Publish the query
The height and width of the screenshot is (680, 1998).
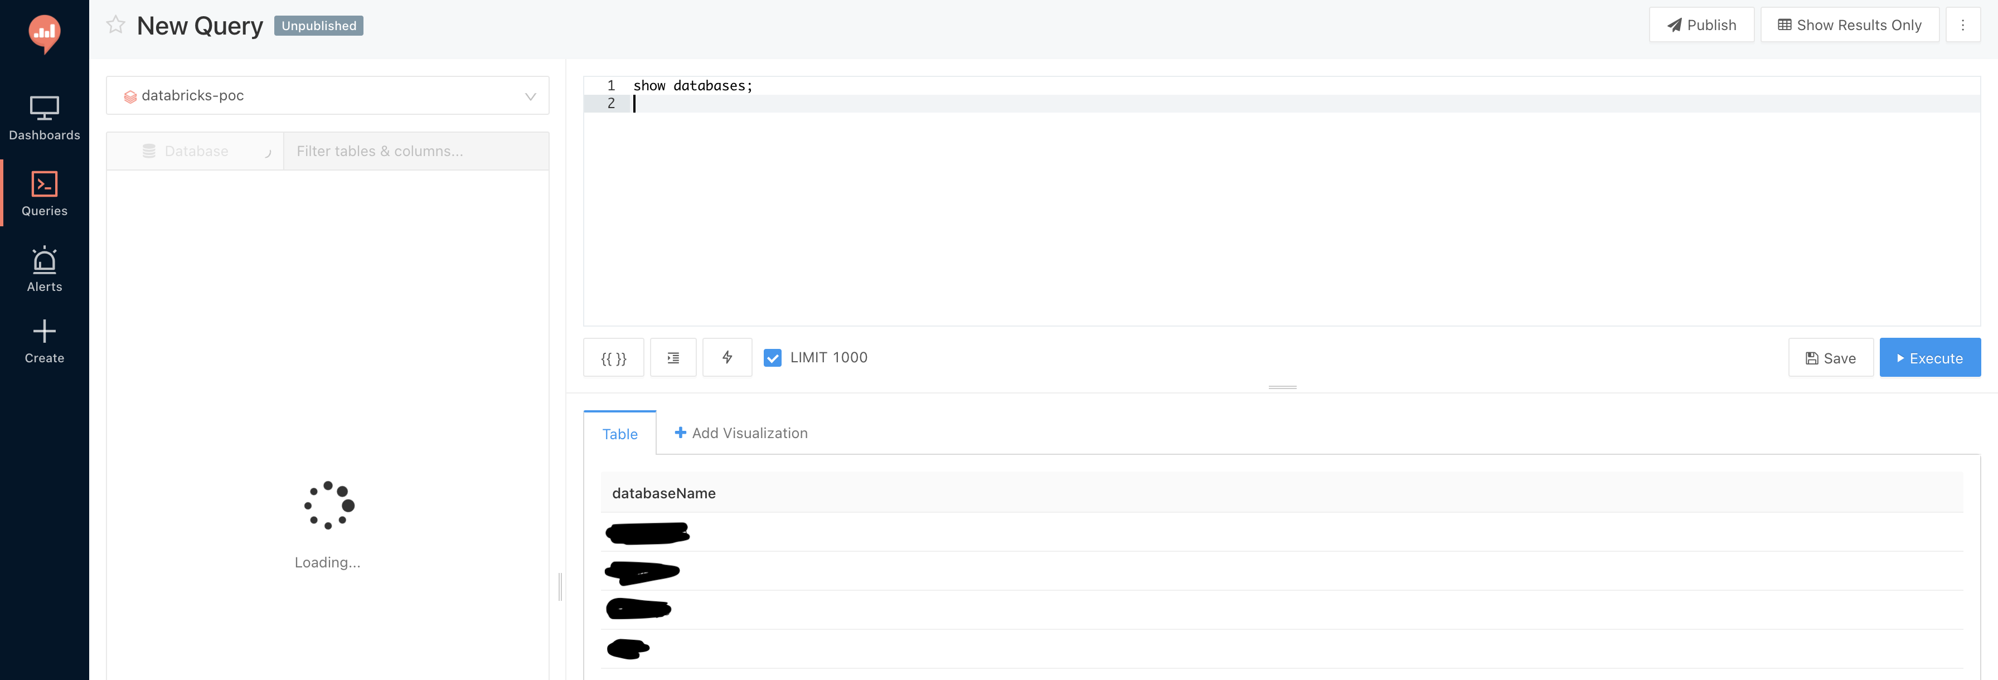pos(1702,25)
